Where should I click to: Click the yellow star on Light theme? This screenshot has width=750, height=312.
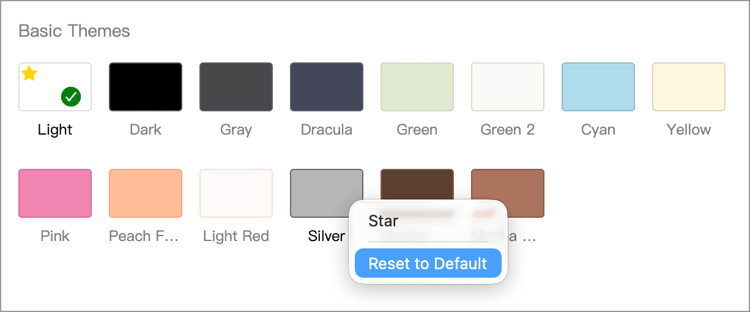click(x=29, y=74)
